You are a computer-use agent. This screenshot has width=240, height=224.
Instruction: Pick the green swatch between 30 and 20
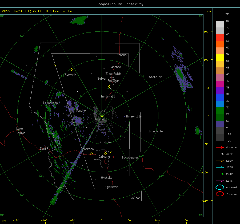[x=220, y=111]
